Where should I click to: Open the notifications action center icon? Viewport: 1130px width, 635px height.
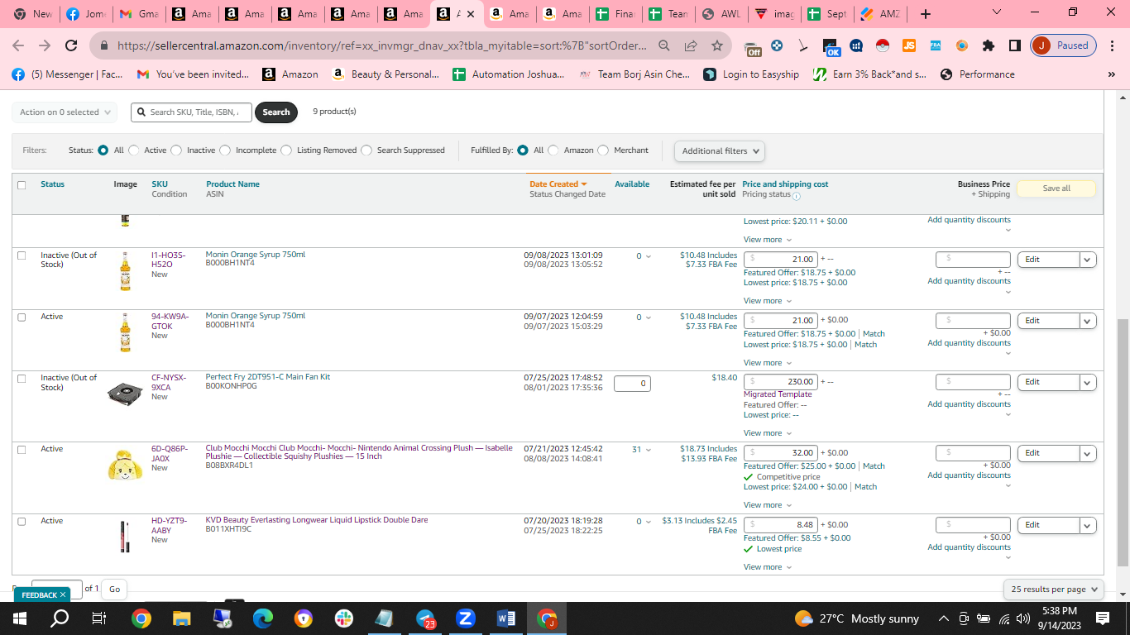point(1102,618)
